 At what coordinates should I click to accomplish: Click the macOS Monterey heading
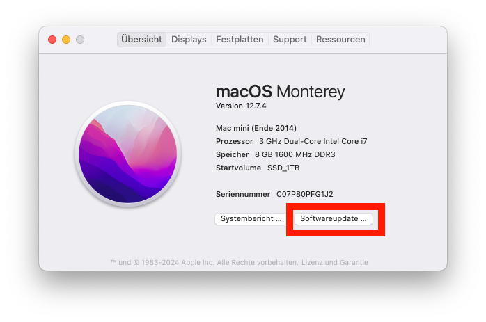click(280, 92)
